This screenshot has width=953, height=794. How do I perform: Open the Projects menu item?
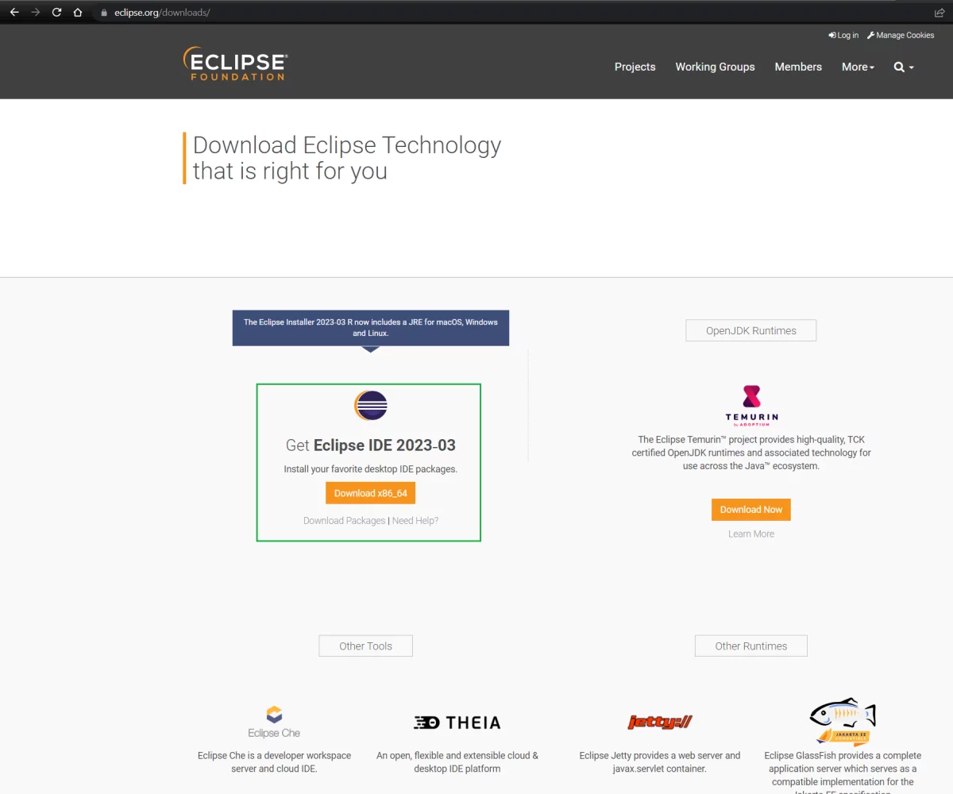click(635, 67)
